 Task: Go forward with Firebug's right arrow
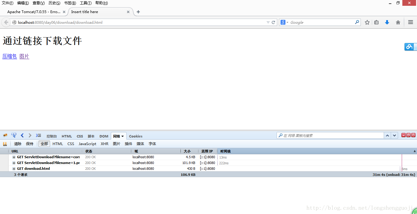pos(30,135)
